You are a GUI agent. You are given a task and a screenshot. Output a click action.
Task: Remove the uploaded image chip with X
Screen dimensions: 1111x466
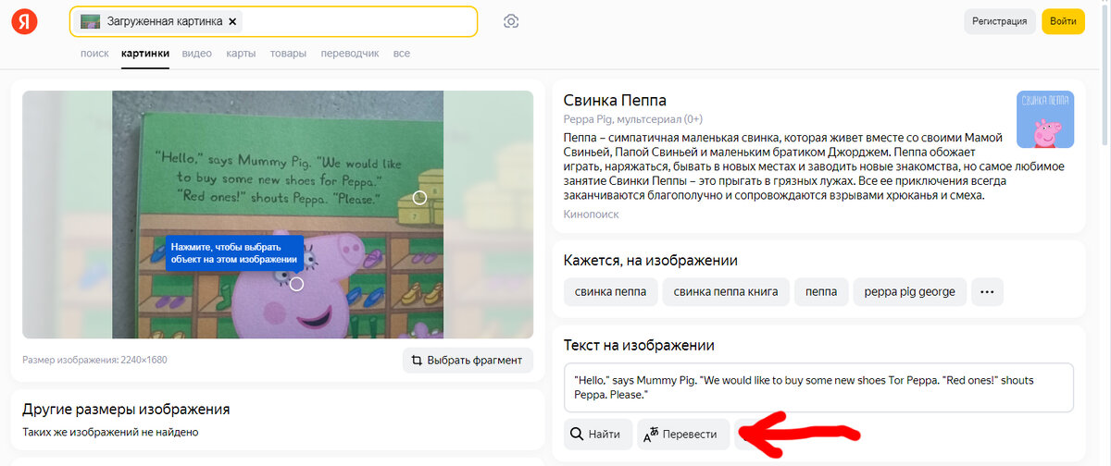[232, 21]
